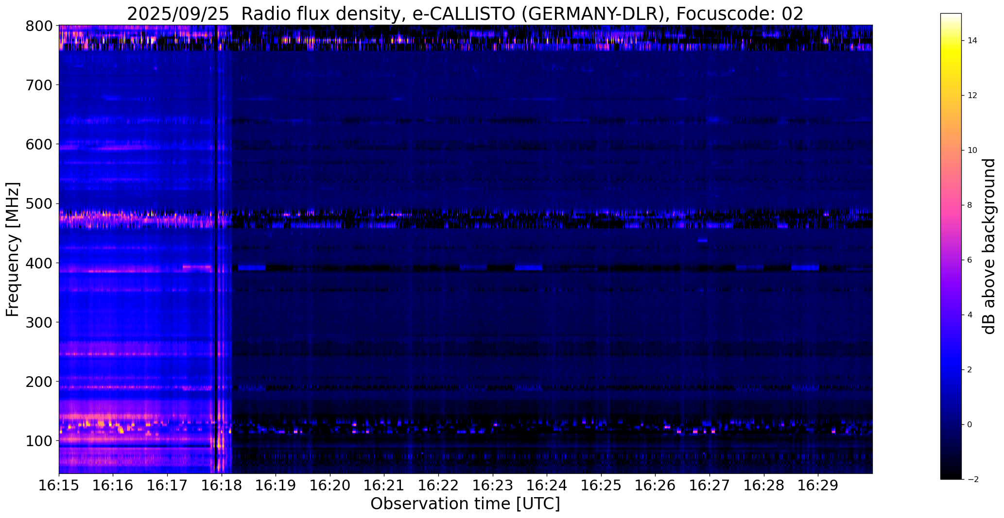Click the 16:29 time tick label
The width and height of the screenshot is (1004, 518).
coord(818,485)
